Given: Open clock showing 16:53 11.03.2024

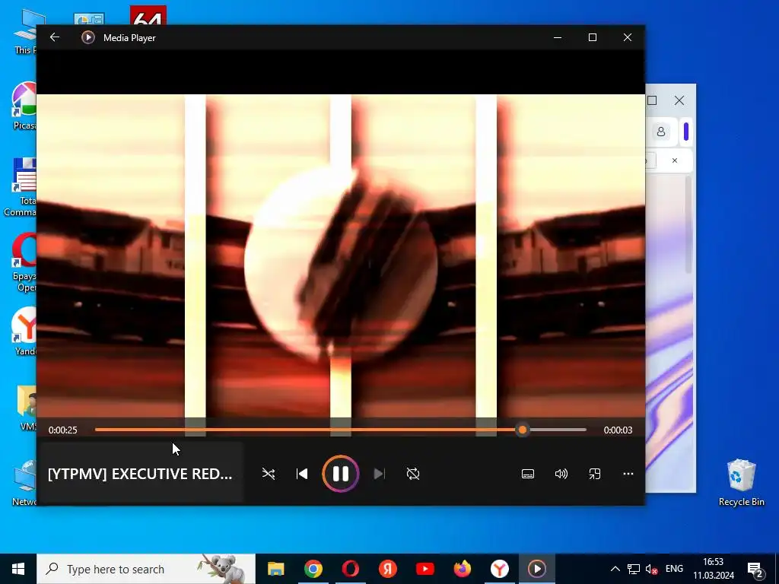Looking at the screenshot, I should coord(714,569).
